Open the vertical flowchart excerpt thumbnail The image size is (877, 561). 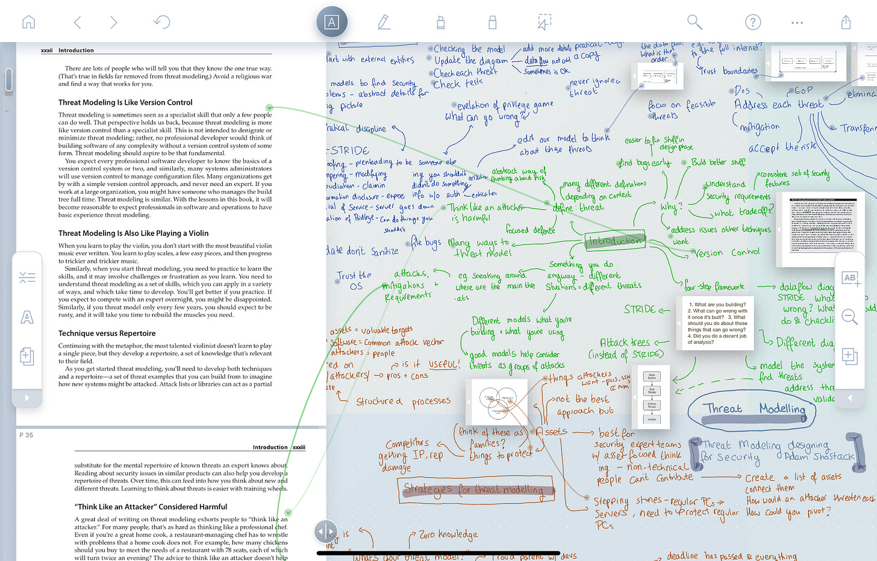652,397
